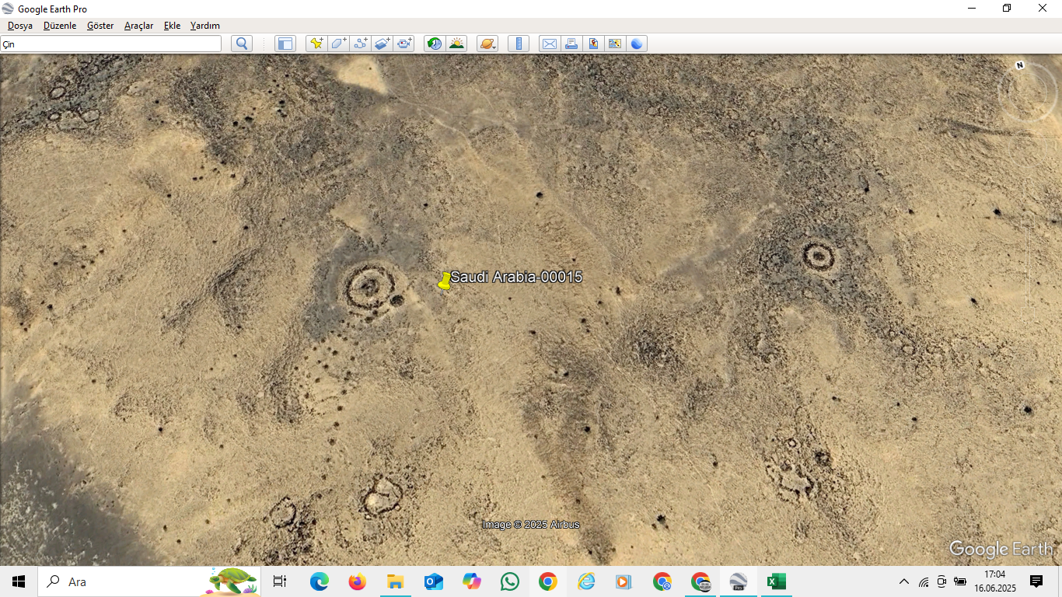The width and height of the screenshot is (1062, 597).
Task: Open the Windows Start menu
Action: point(19,581)
